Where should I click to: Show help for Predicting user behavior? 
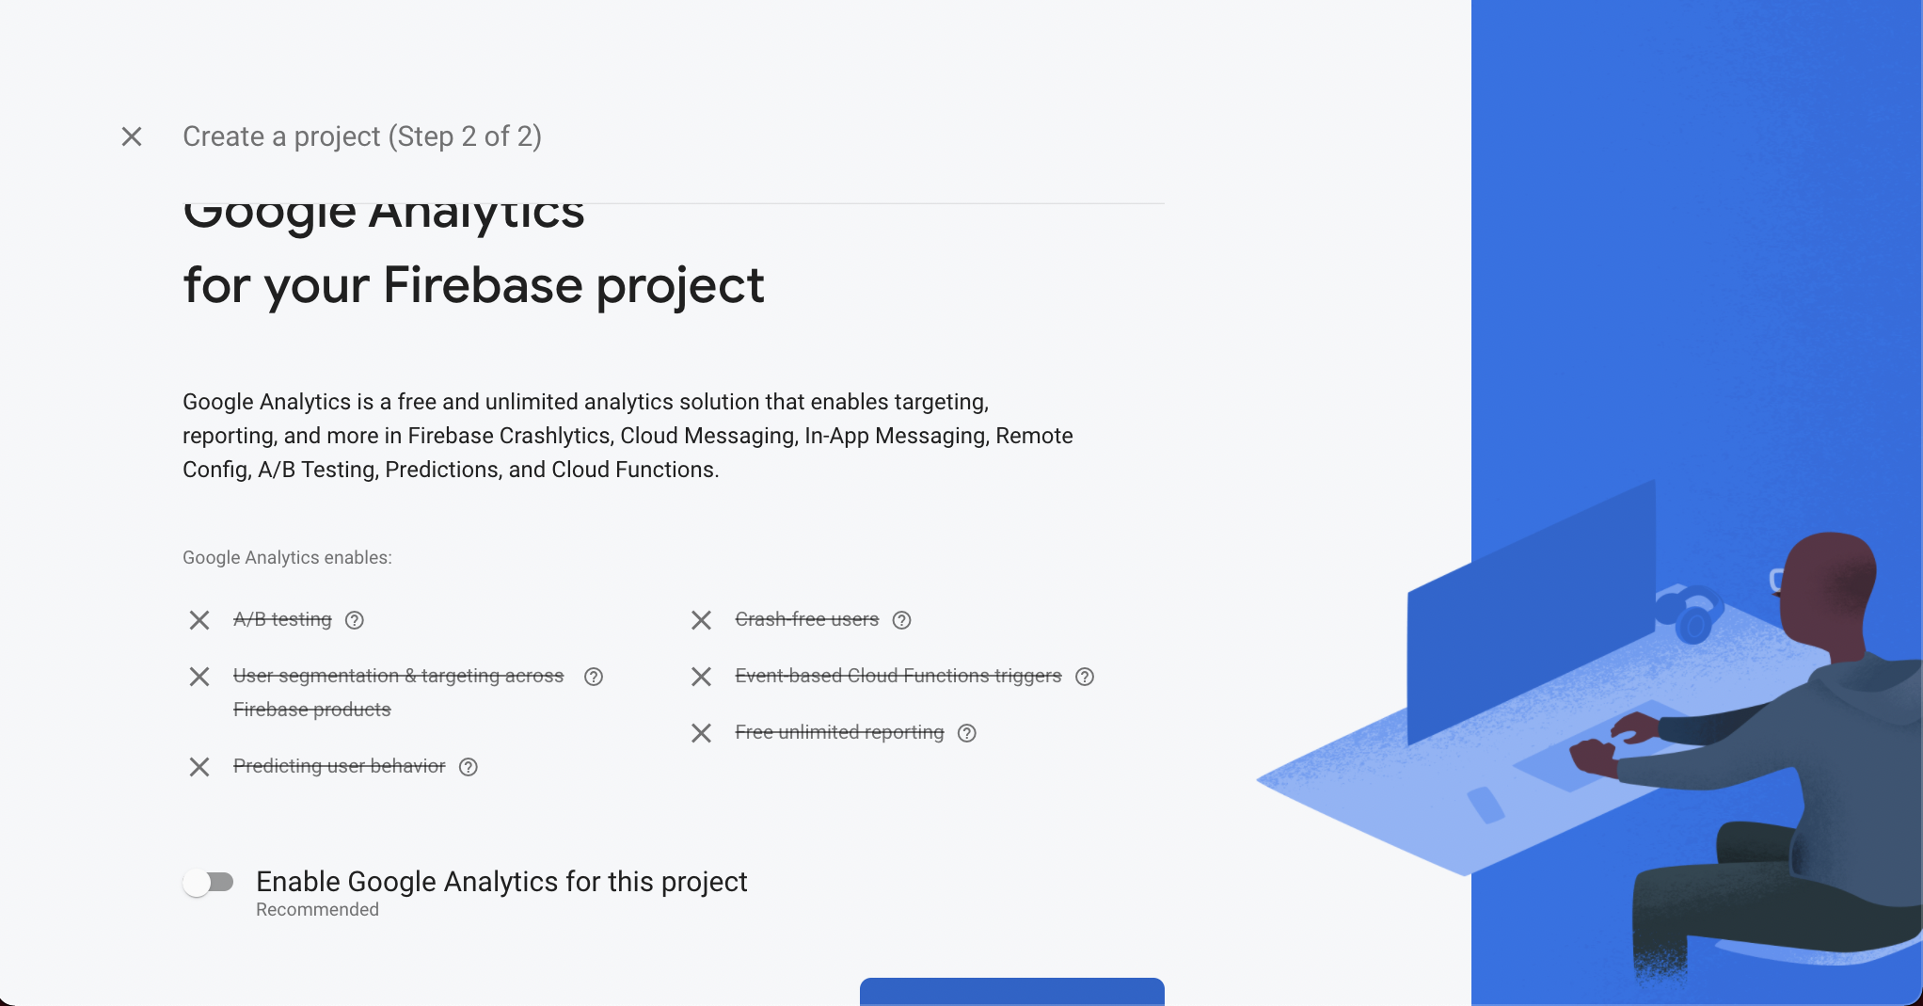(469, 767)
